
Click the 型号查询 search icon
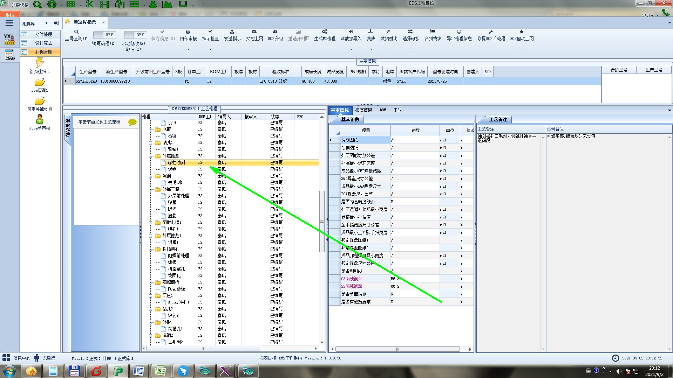tap(76, 32)
